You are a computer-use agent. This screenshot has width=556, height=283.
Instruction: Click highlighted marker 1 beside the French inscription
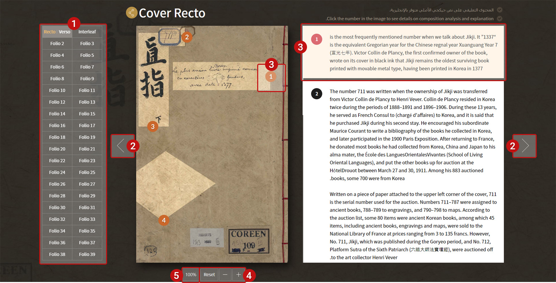pos(271,77)
